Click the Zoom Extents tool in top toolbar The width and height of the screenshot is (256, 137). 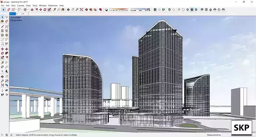tap(81, 10)
